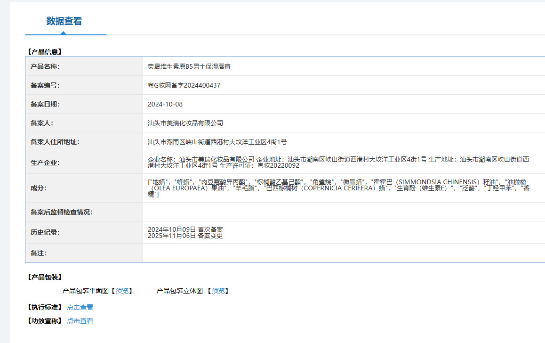Click the 产品包装平面图 label text

coord(86,291)
